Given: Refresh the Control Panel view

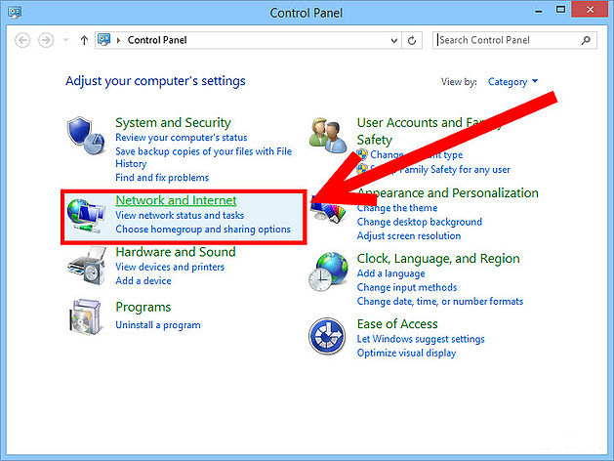Looking at the screenshot, I should [x=412, y=40].
